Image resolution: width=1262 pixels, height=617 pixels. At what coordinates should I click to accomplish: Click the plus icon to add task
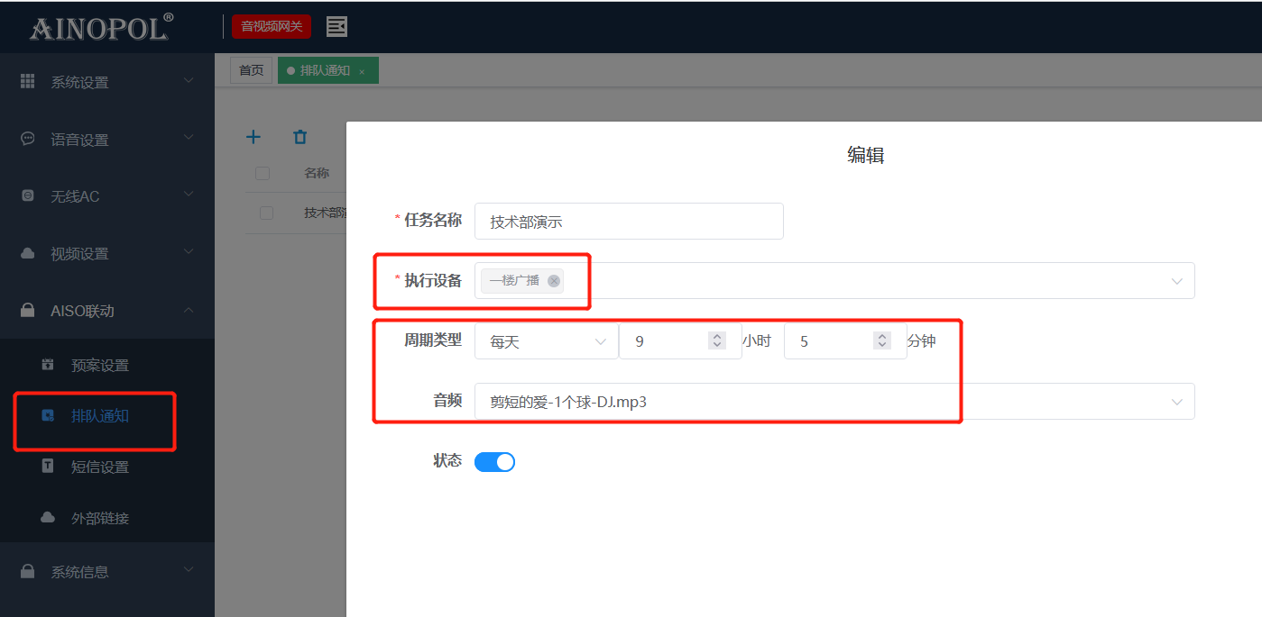click(x=253, y=137)
